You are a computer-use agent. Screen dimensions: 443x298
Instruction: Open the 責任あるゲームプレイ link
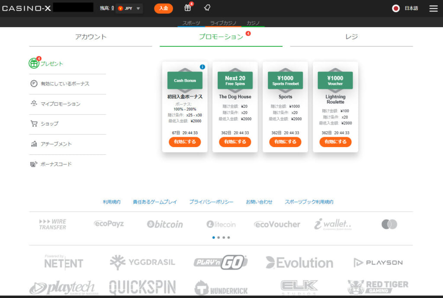[155, 202]
